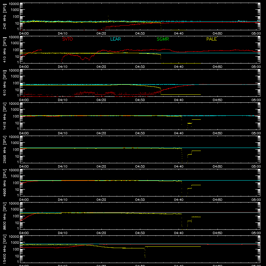The image size is (266, 266).
Task: Click the 04:40 tick under 8800 MHz panel
Action: (179, 233)
